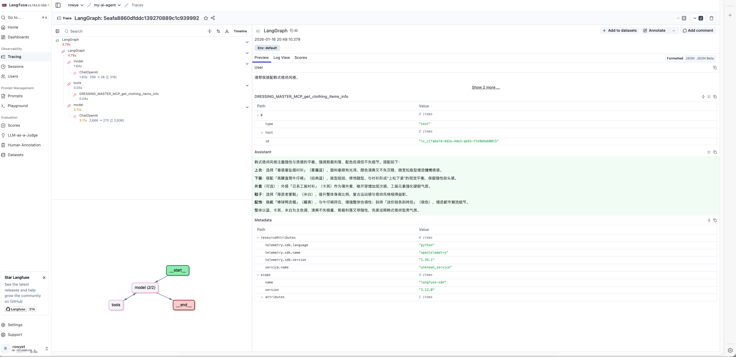The height and width of the screenshot is (357, 736).
Task: Copy the User message content
Action: [x=715, y=68]
